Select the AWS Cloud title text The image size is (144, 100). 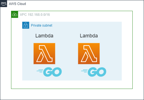coord(17,4)
